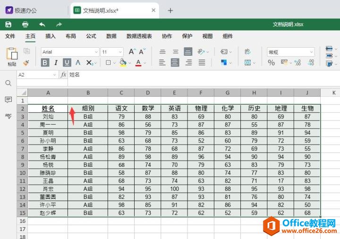Click the strikethrough X icon
The width and height of the screenshot is (340, 239).
tap(89, 63)
